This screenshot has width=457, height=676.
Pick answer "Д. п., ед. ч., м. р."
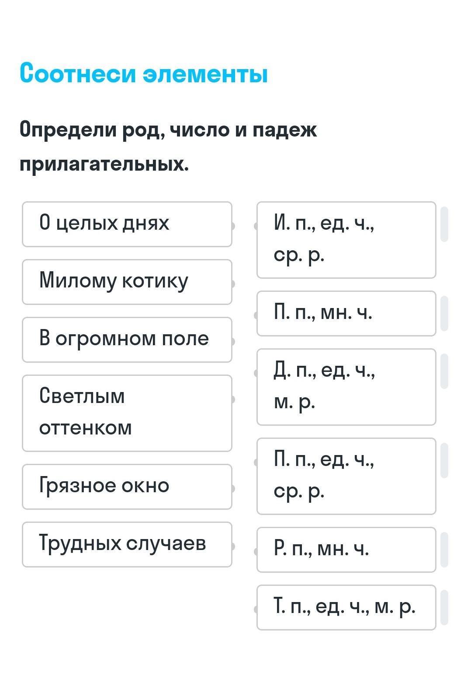(346, 387)
